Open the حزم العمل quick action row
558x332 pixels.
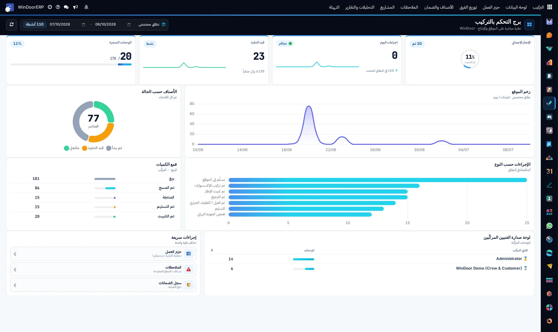coord(103,254)
